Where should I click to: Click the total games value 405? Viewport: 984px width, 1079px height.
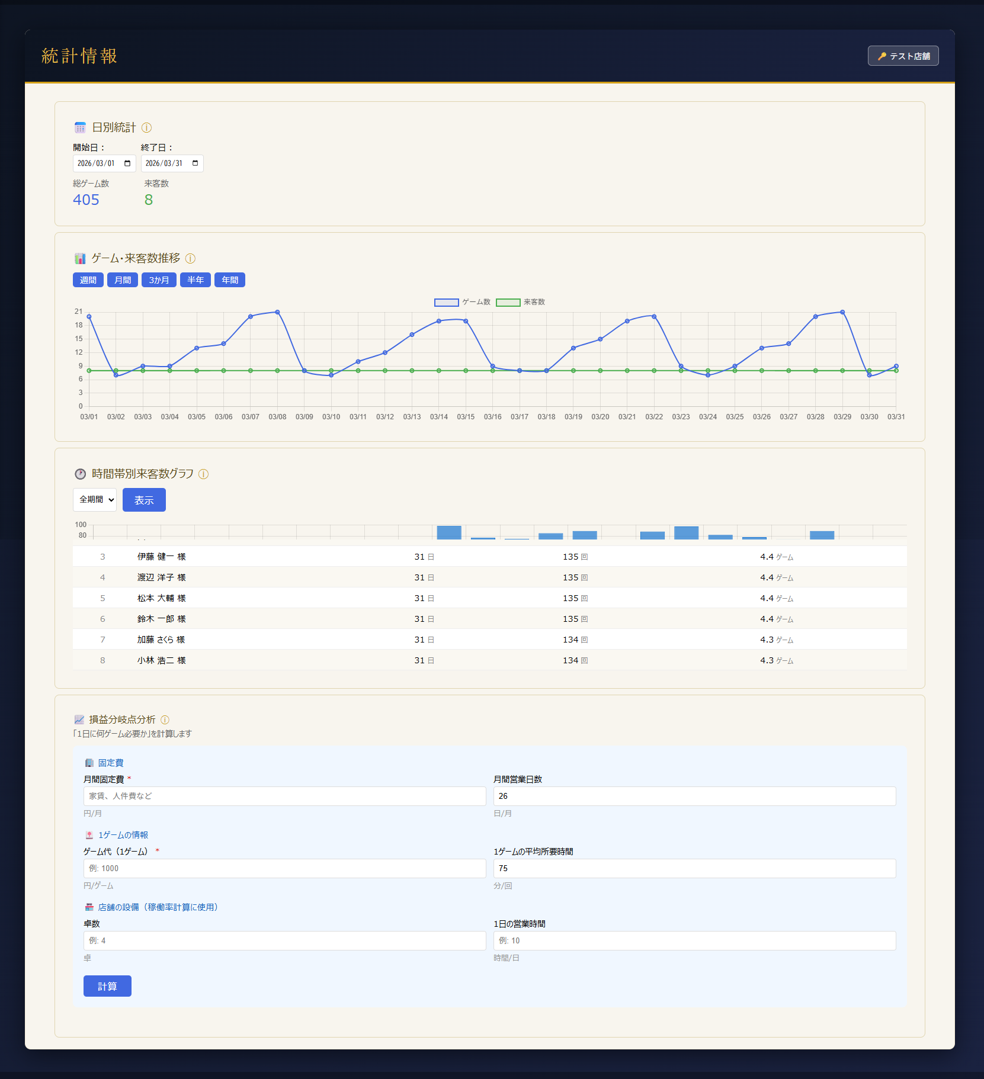86,200
